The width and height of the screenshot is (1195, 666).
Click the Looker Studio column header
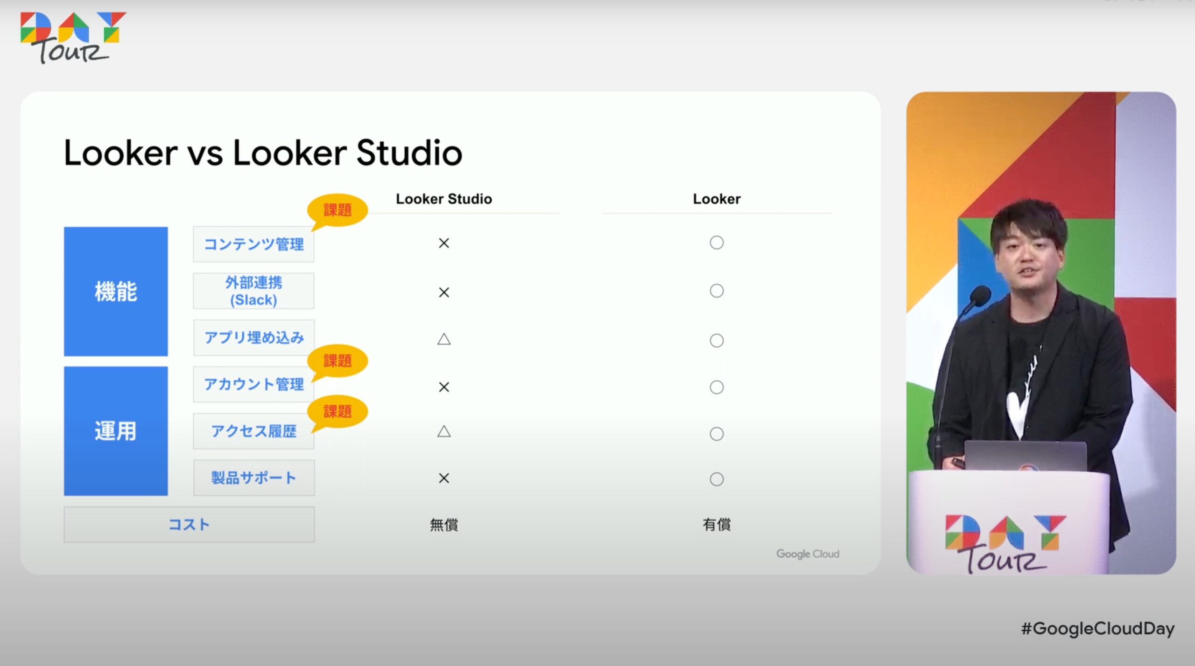click(x=443, y=199)
